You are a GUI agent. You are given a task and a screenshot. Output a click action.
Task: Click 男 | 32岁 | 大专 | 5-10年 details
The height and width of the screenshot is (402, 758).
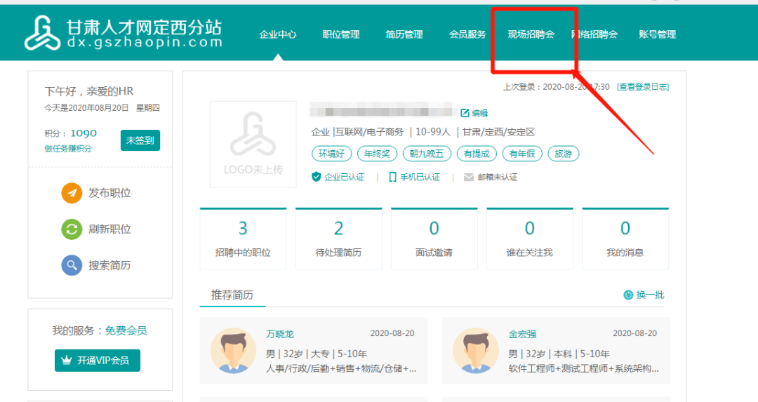coord(317,354)
